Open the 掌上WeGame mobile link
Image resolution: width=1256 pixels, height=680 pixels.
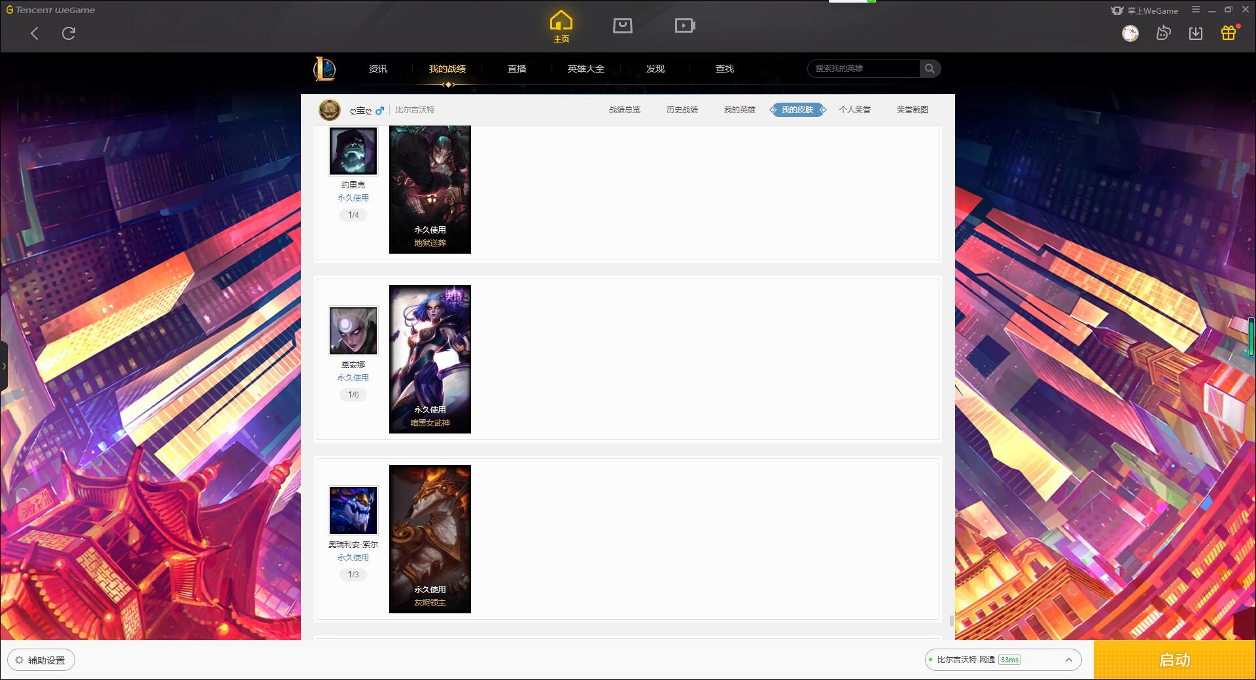[x=1145, y=10]
